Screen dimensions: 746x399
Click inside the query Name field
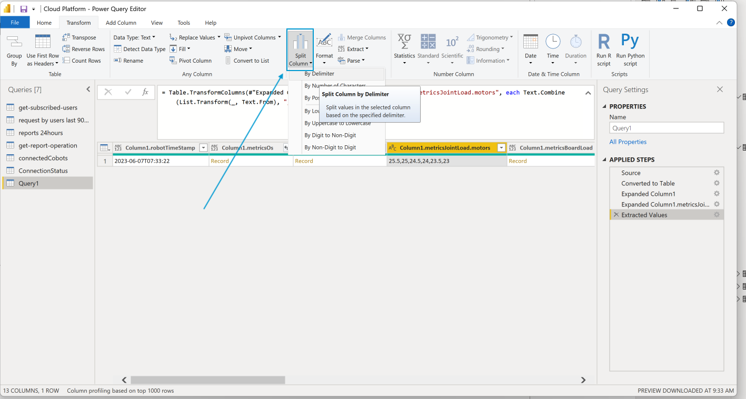666,127
